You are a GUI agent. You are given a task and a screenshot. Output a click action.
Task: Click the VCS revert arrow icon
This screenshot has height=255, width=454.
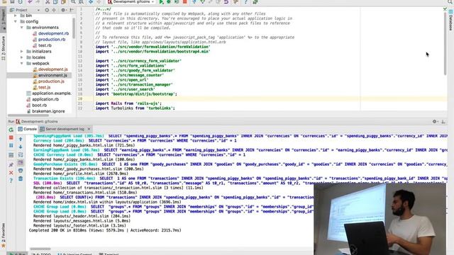(x=226, y=2)
